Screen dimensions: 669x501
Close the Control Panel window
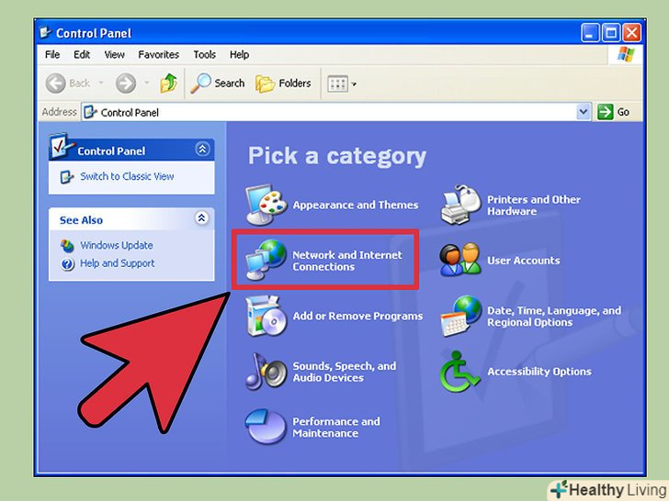point(631,33)
